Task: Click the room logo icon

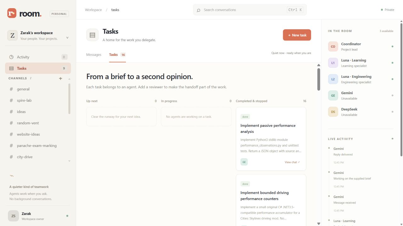Action: click(12, 13)
